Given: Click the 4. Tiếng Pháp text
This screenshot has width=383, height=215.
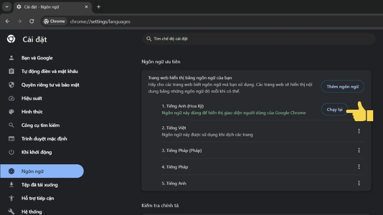Looking at the screenshot, I should pos(175,167).
